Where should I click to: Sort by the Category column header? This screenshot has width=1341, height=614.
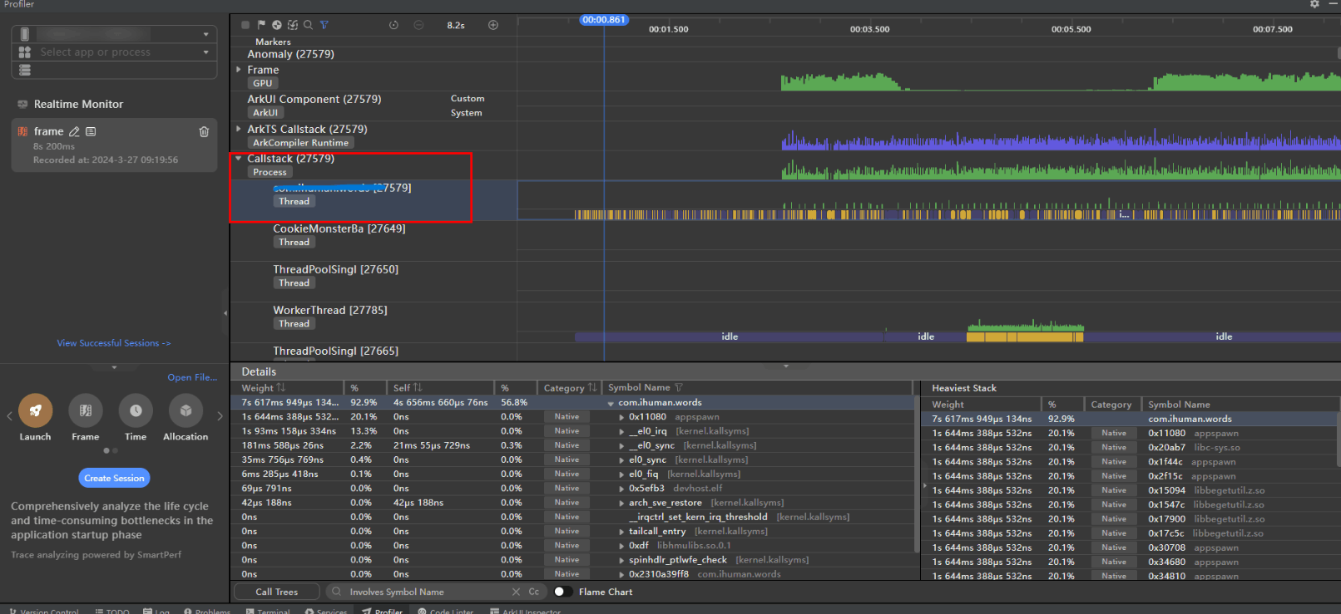tap(570, 387)
